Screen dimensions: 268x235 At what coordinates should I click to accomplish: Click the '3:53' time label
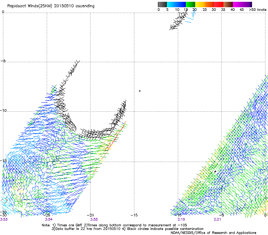click(4, 219)
